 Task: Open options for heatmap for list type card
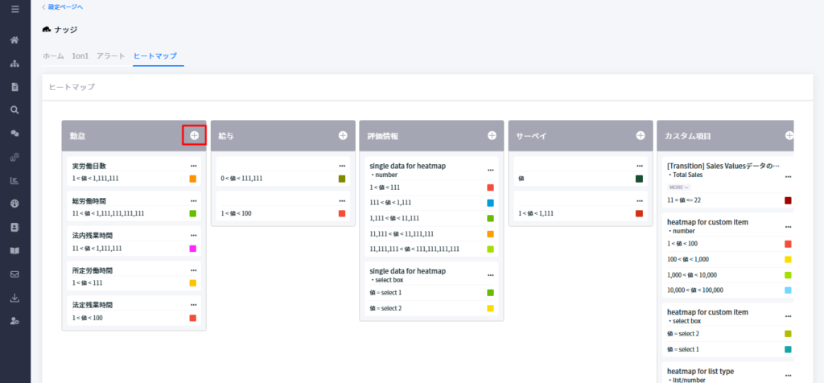[789, 375]
